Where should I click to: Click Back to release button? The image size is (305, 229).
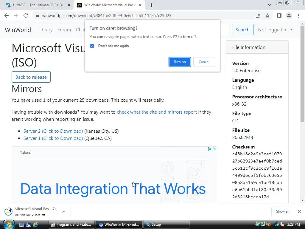pos(31,77)
